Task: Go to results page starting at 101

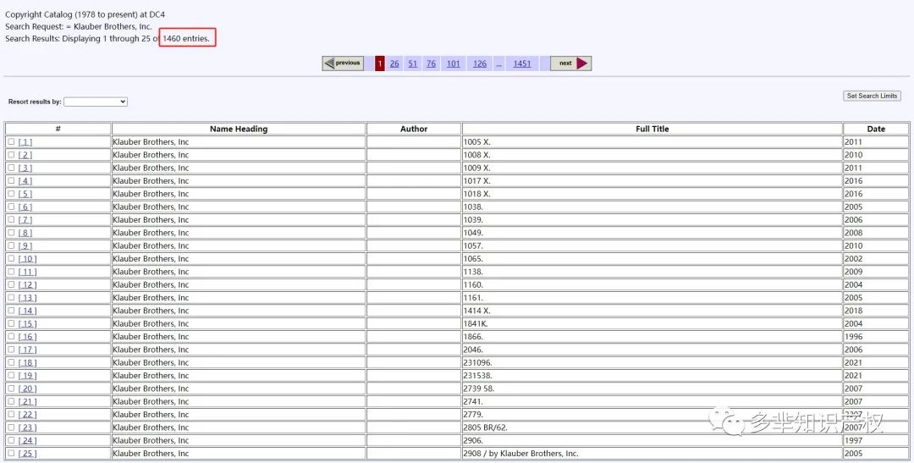Action: click(454, 63)
